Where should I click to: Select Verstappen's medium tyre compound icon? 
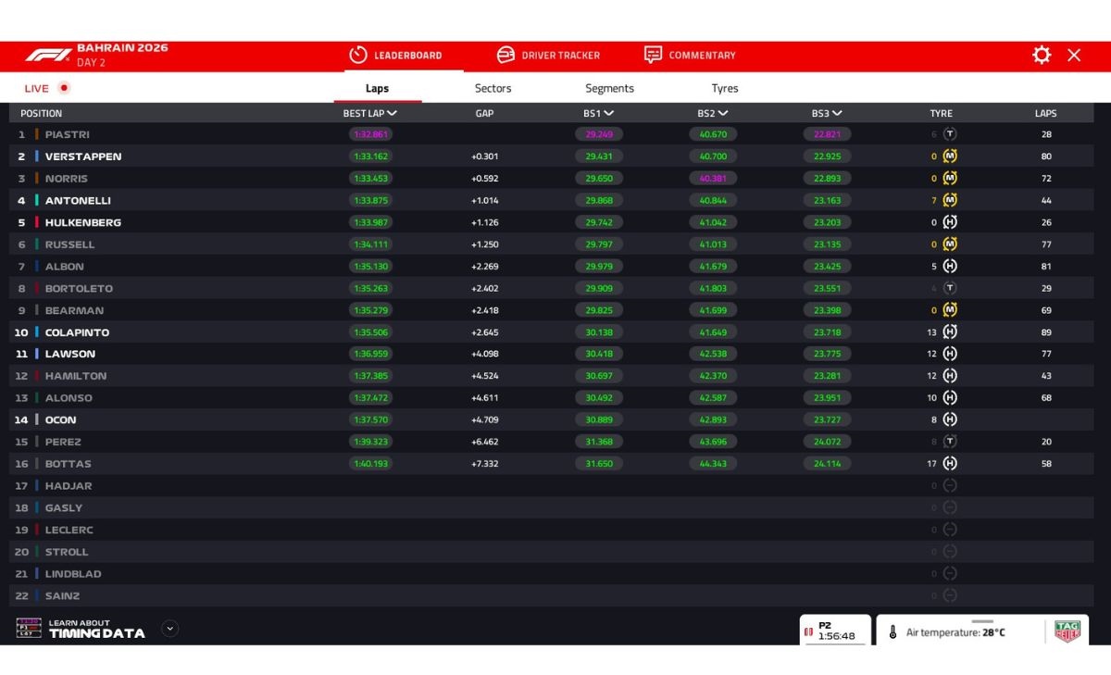(x=949, y=156)
